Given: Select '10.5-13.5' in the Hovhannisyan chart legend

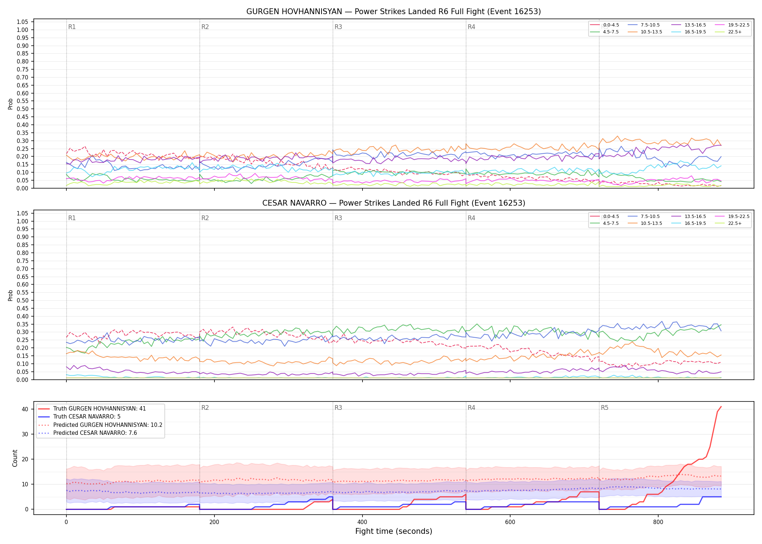Looking at the screenshot, I should [x=645, y=32].
